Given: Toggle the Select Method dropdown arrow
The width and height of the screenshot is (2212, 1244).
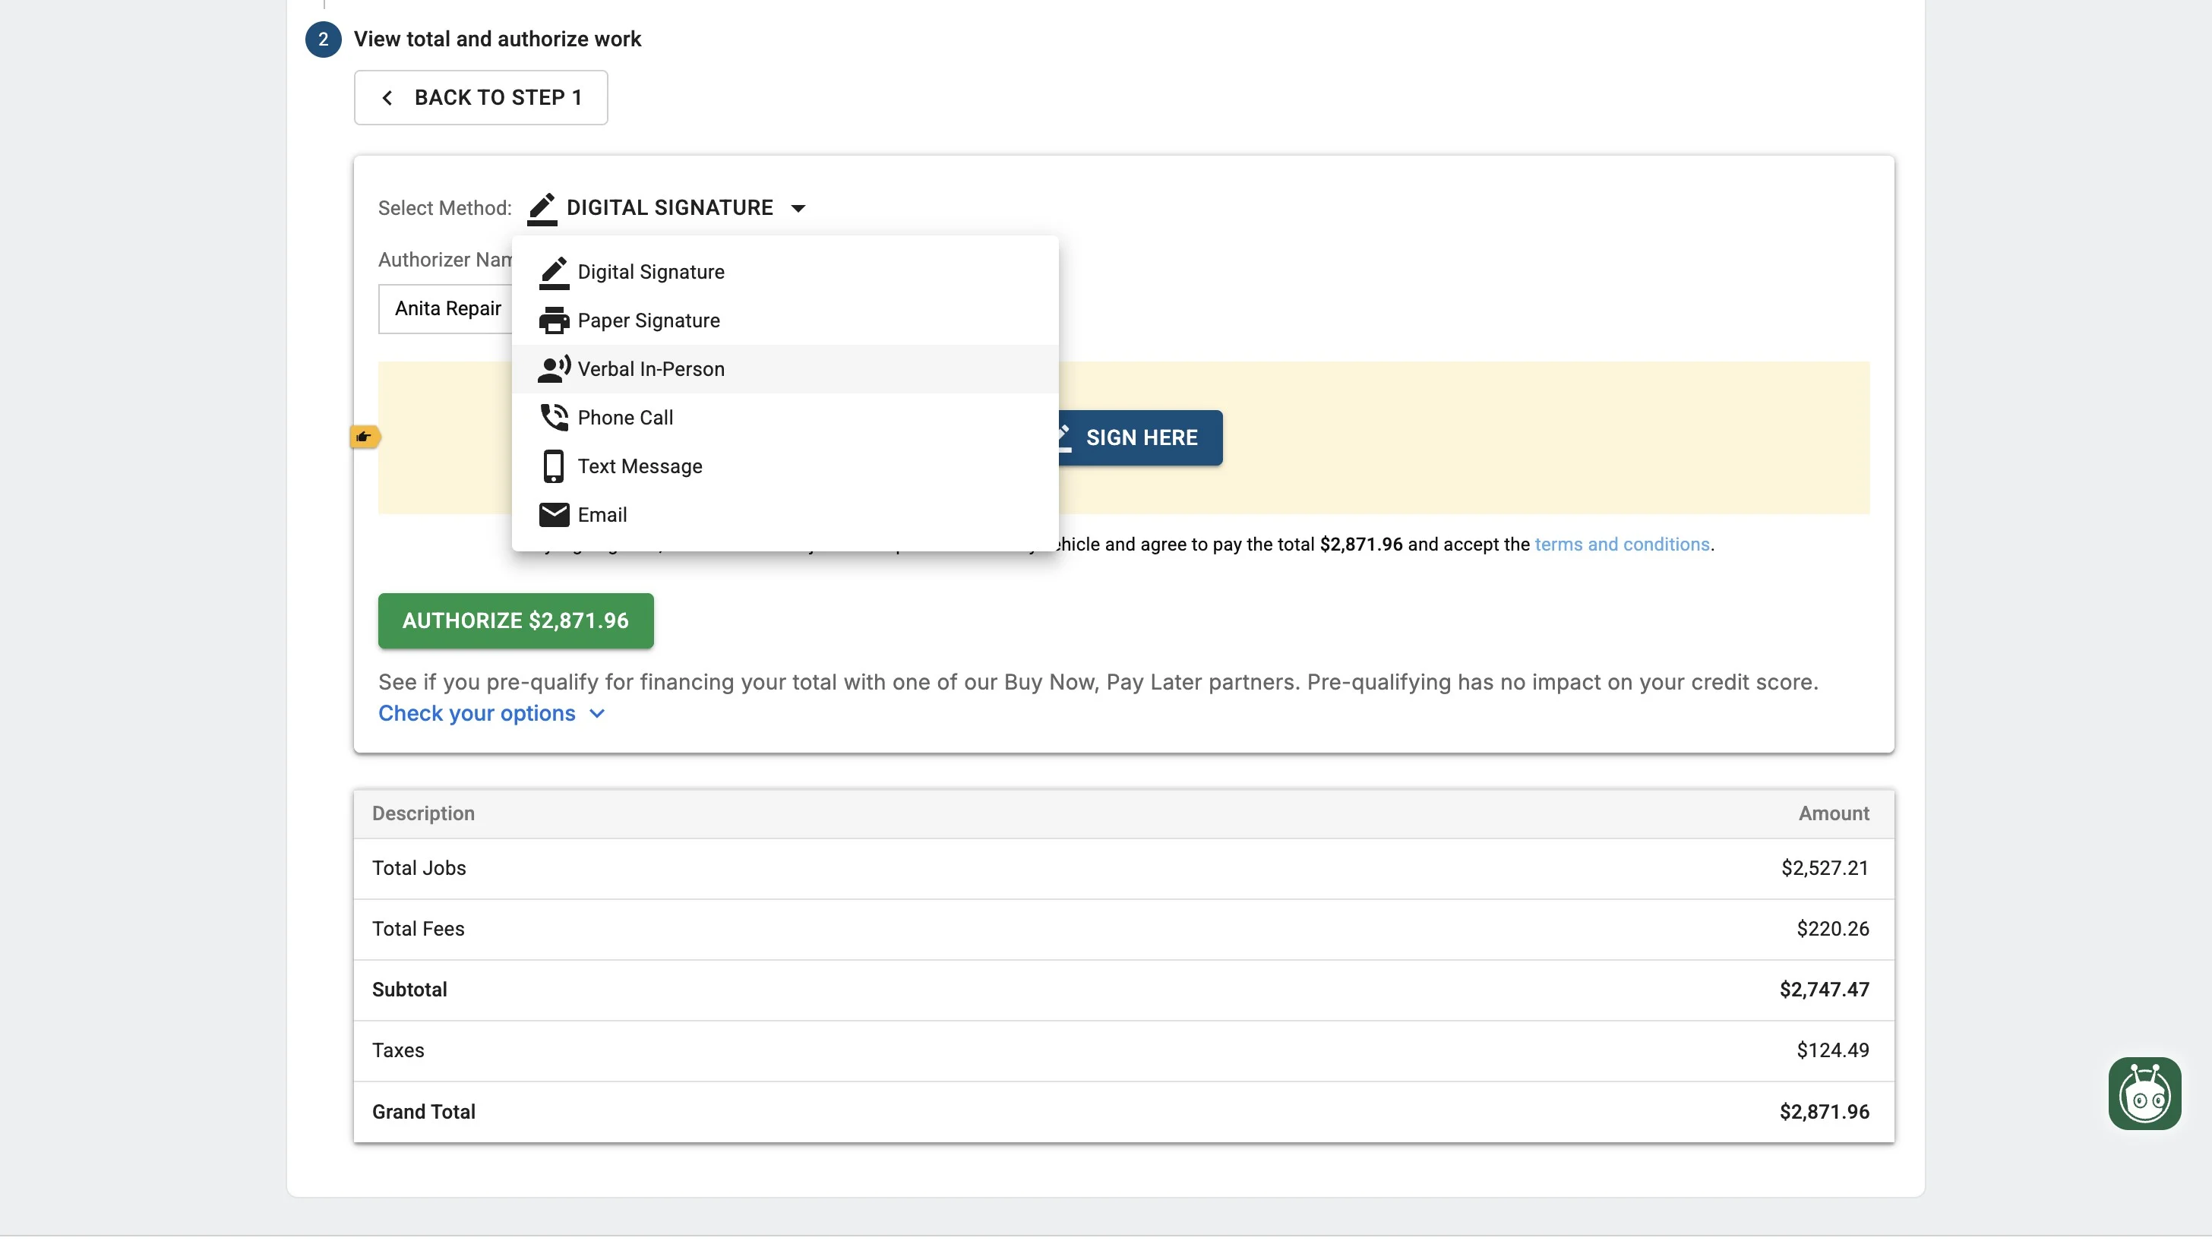Looking at the screenshot, I should coord(798,209).
